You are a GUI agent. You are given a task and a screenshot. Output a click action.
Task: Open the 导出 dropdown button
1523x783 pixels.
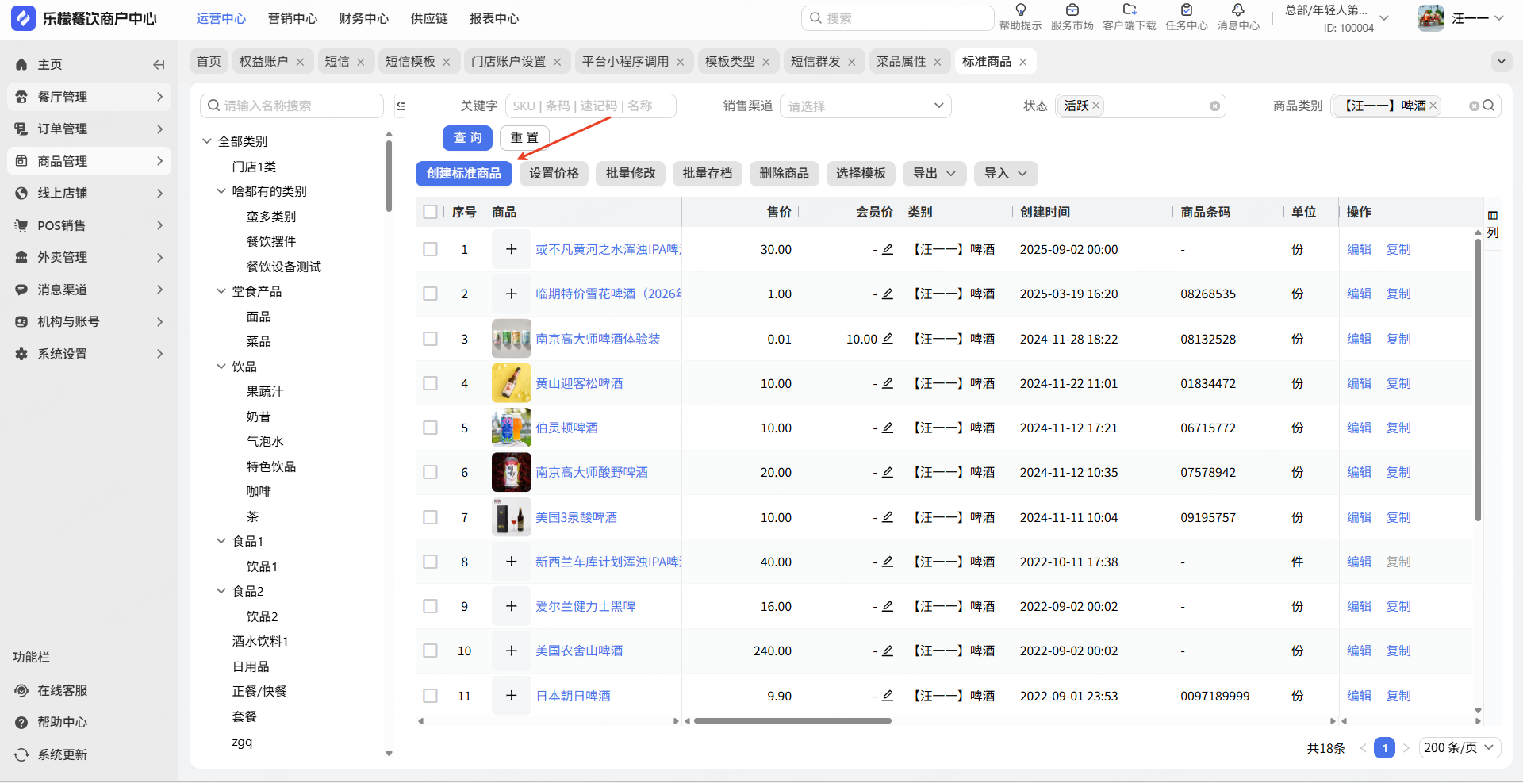[x=934, y=174]
